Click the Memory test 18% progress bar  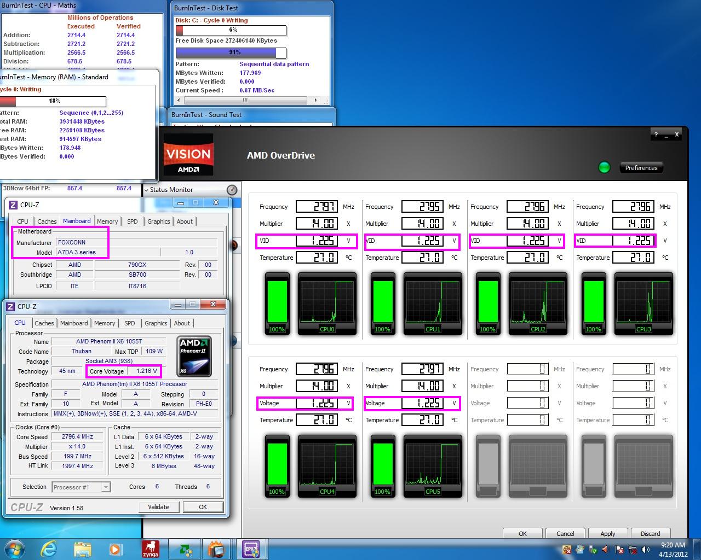pos(53,101)
